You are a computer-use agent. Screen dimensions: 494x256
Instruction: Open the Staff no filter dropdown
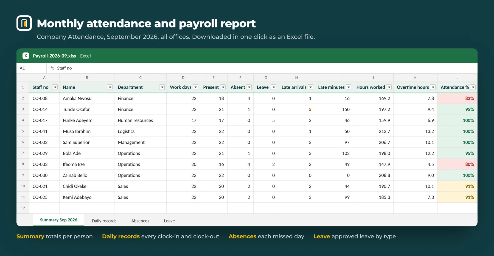tap(55, 87)
